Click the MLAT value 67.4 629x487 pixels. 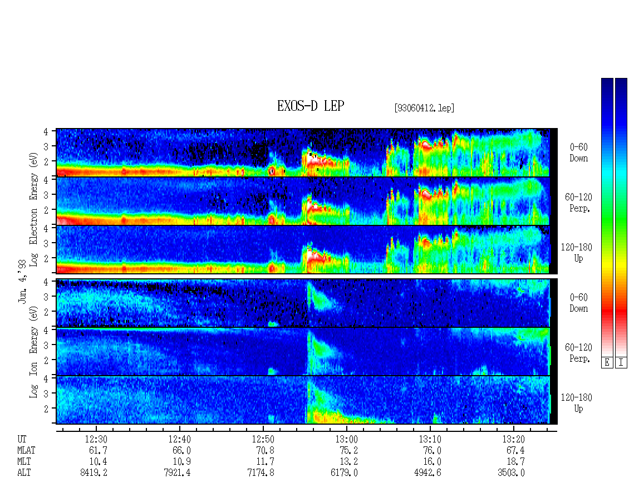pos(515,450)
